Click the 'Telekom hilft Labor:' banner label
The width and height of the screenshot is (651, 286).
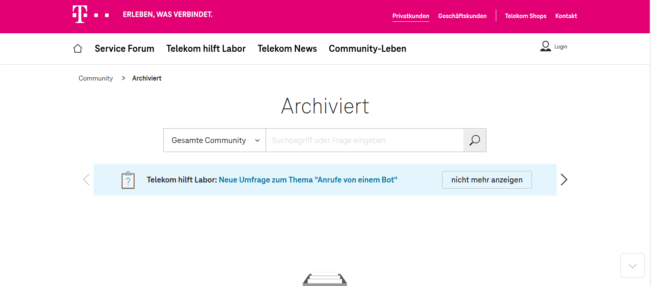[x=182, y=180]
